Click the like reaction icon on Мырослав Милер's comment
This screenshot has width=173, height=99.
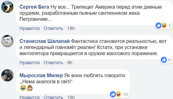click(113, 94)
